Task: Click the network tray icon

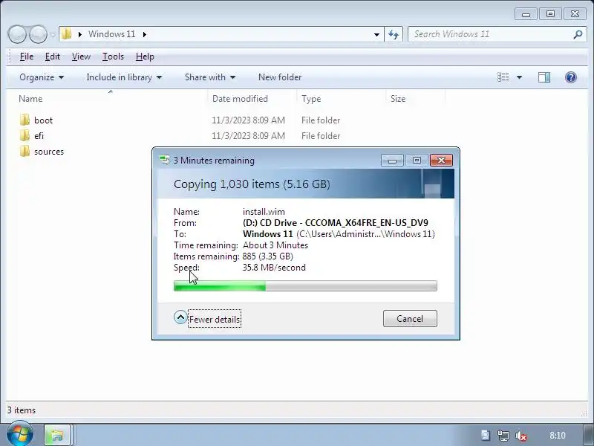Action: point(503,436)
